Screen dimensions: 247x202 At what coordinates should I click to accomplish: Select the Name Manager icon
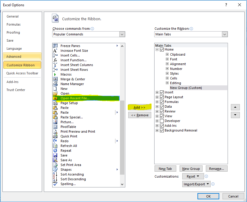(55, 84)
